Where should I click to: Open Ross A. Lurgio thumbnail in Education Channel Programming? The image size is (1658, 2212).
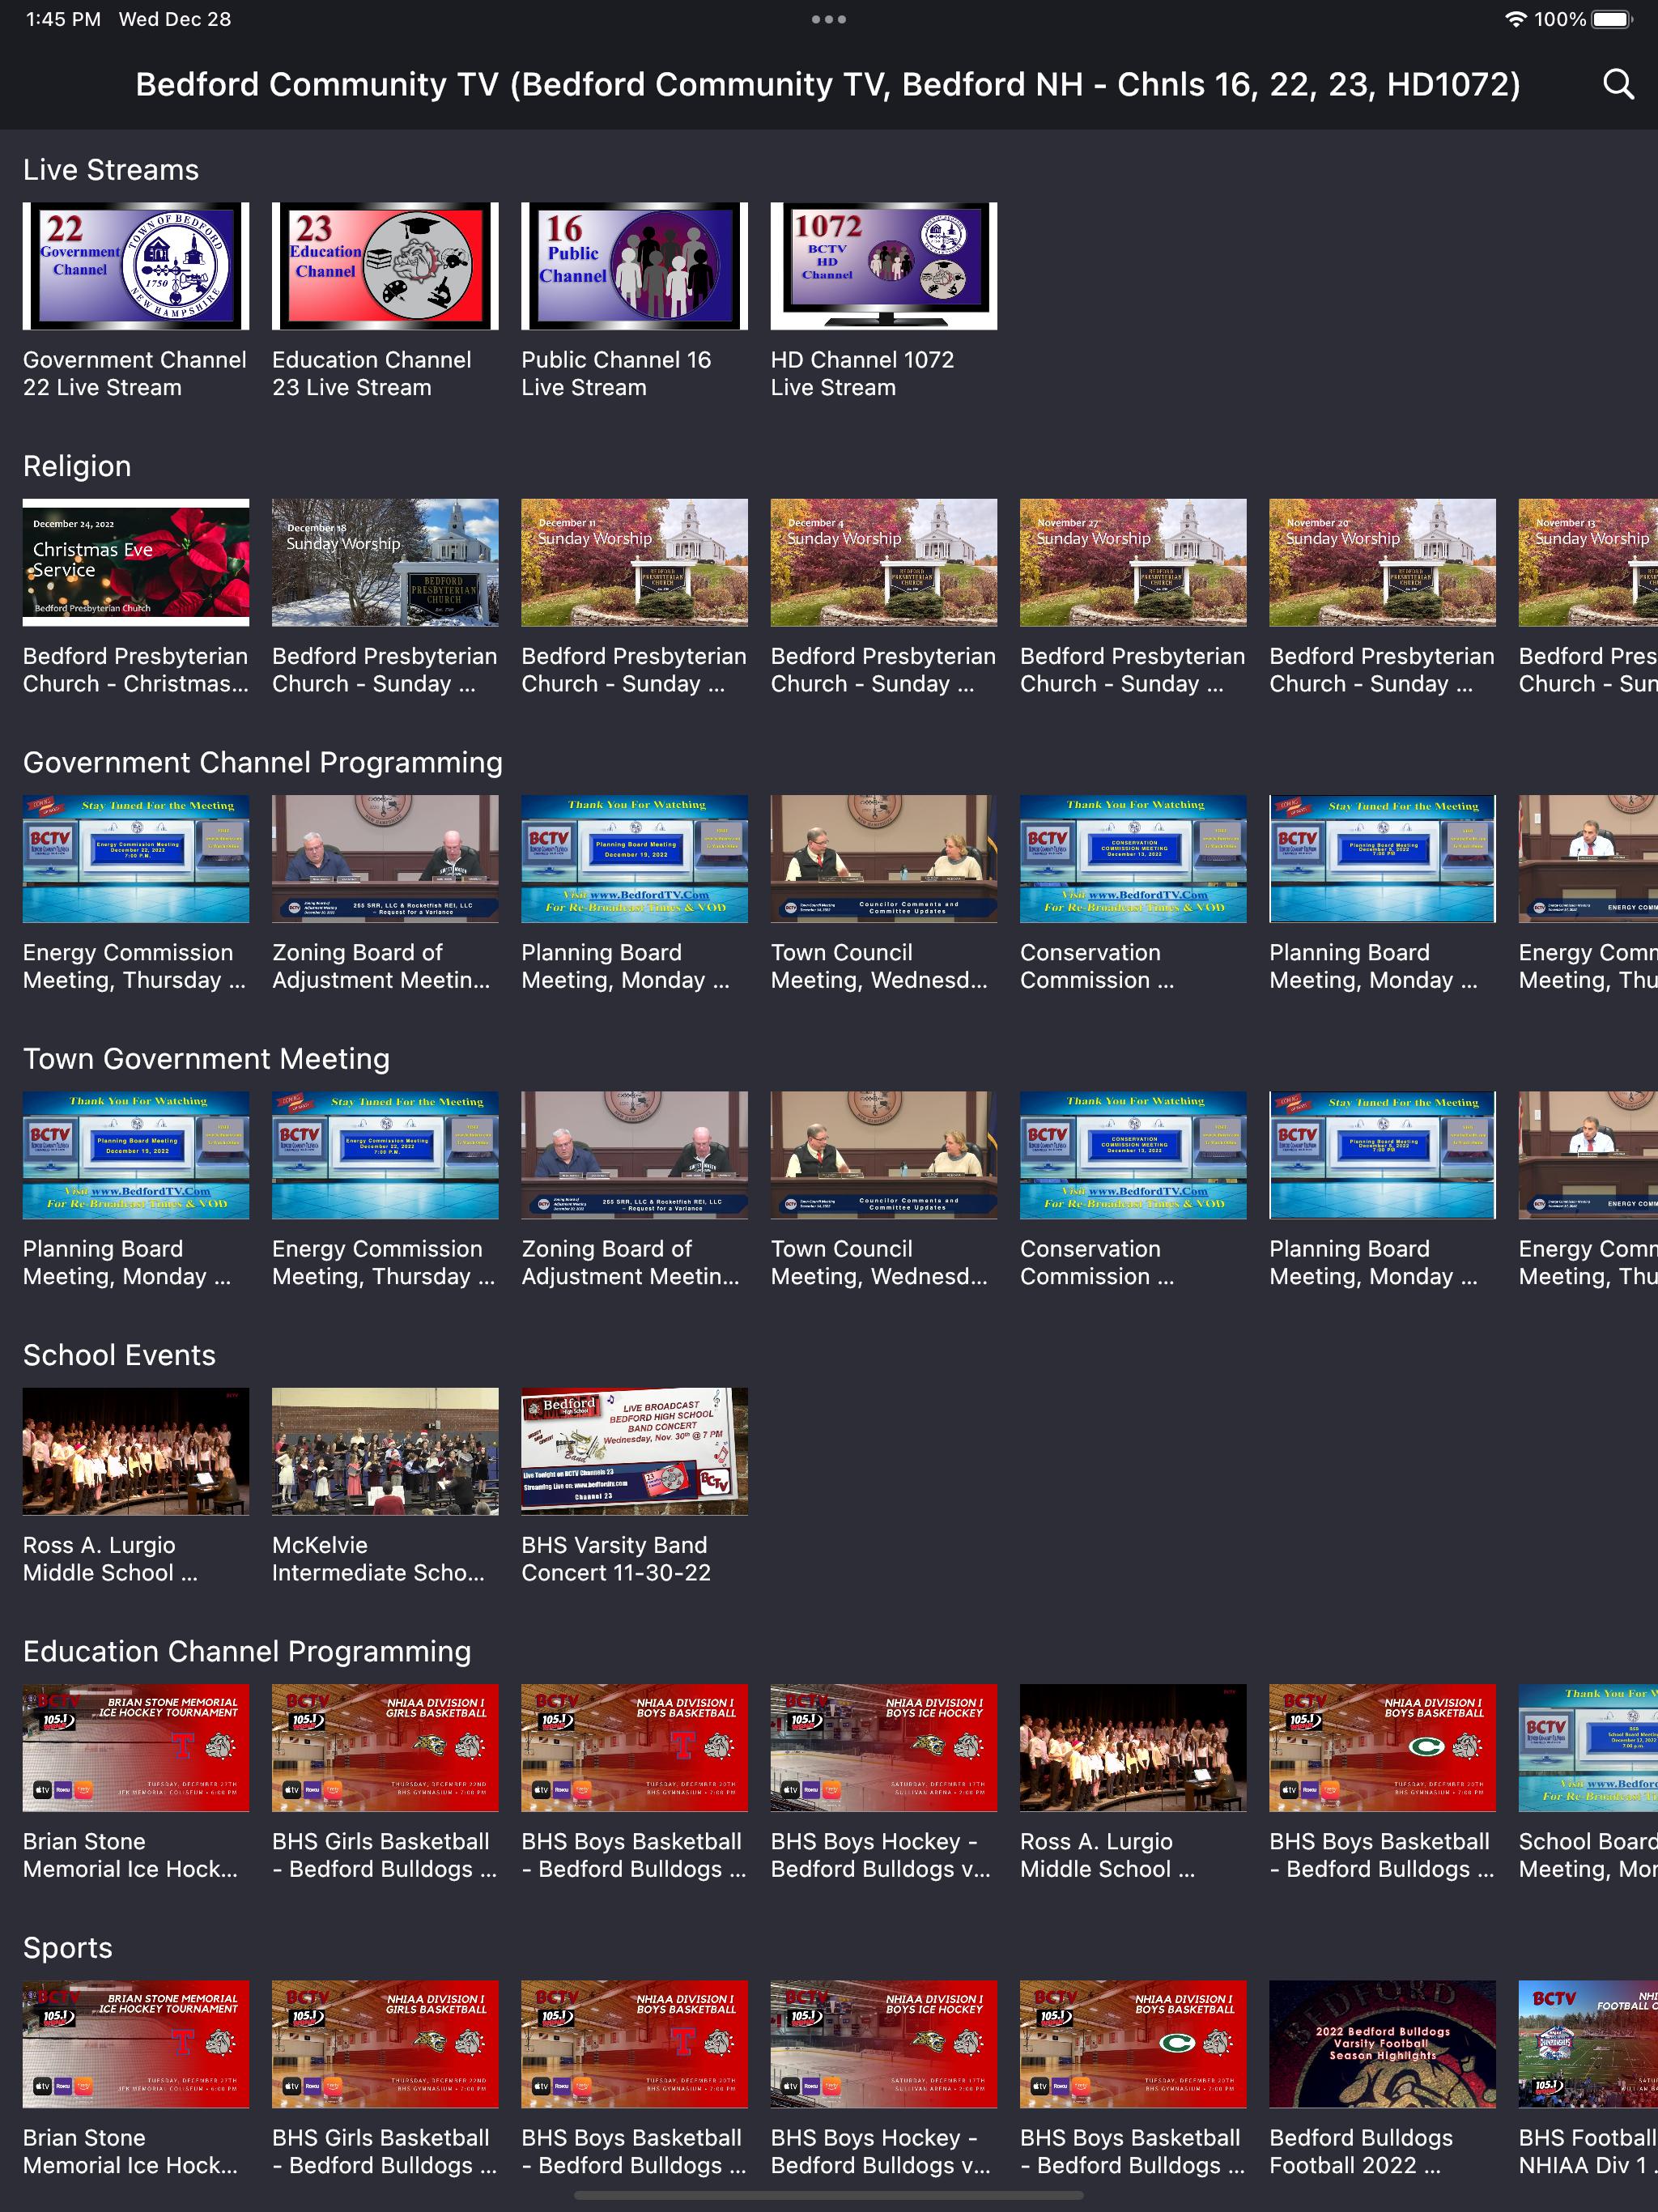click(x=1133, y=1748)
